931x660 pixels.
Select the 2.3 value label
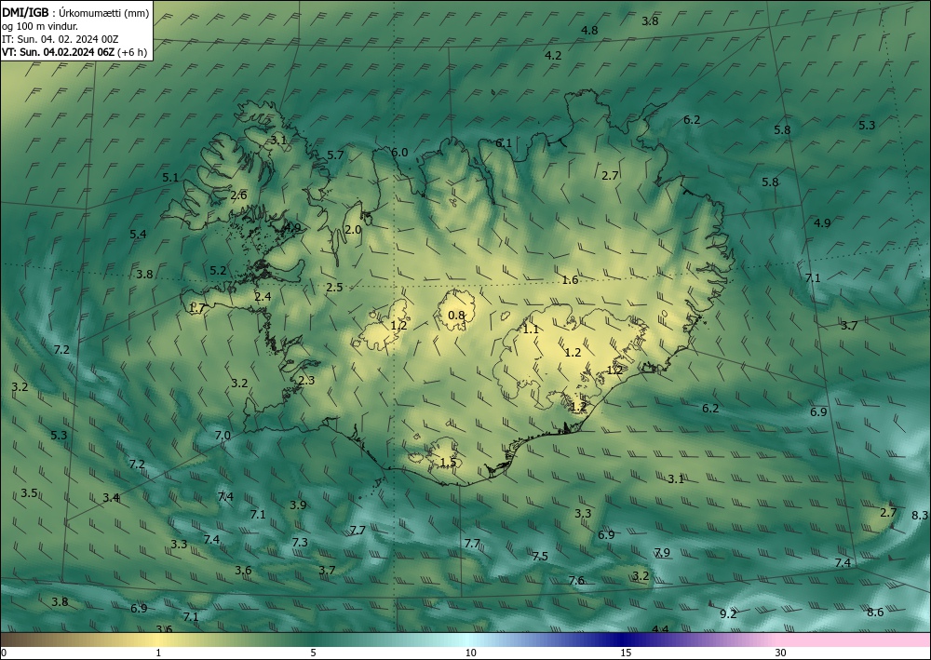[x=306, y=381]
